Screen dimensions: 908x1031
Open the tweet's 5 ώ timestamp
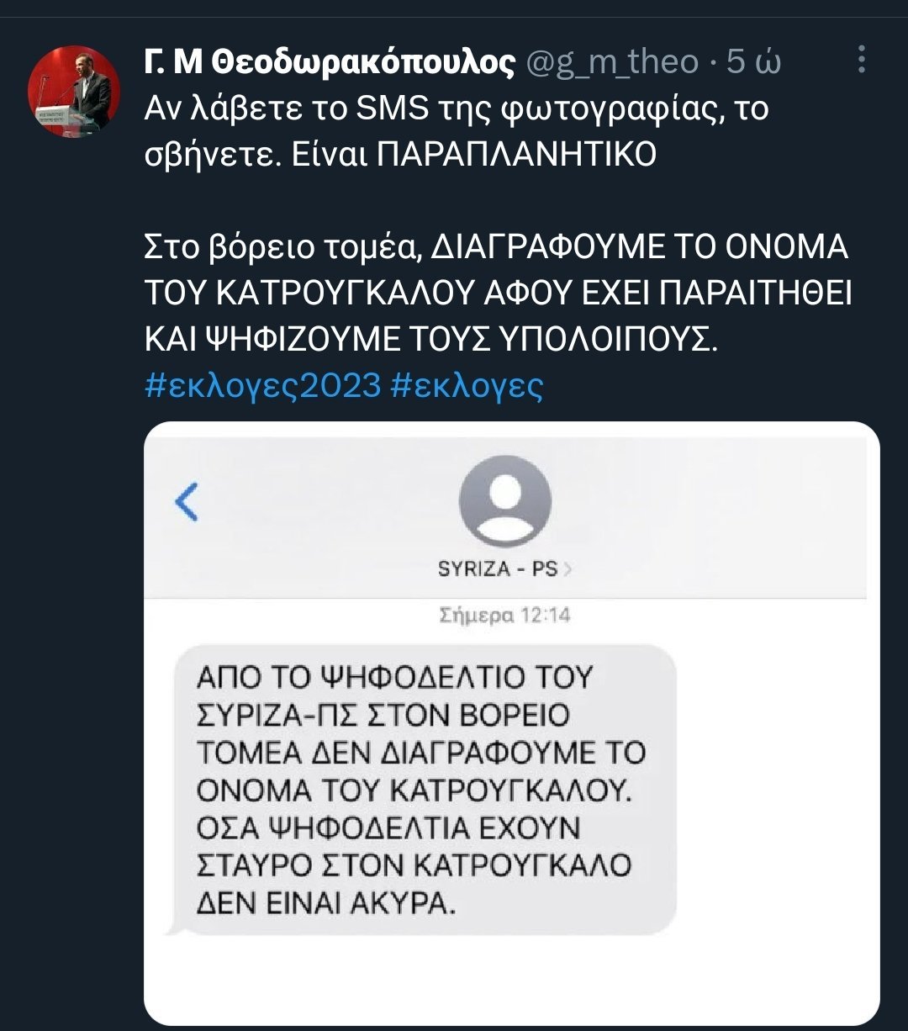[755, 62]
